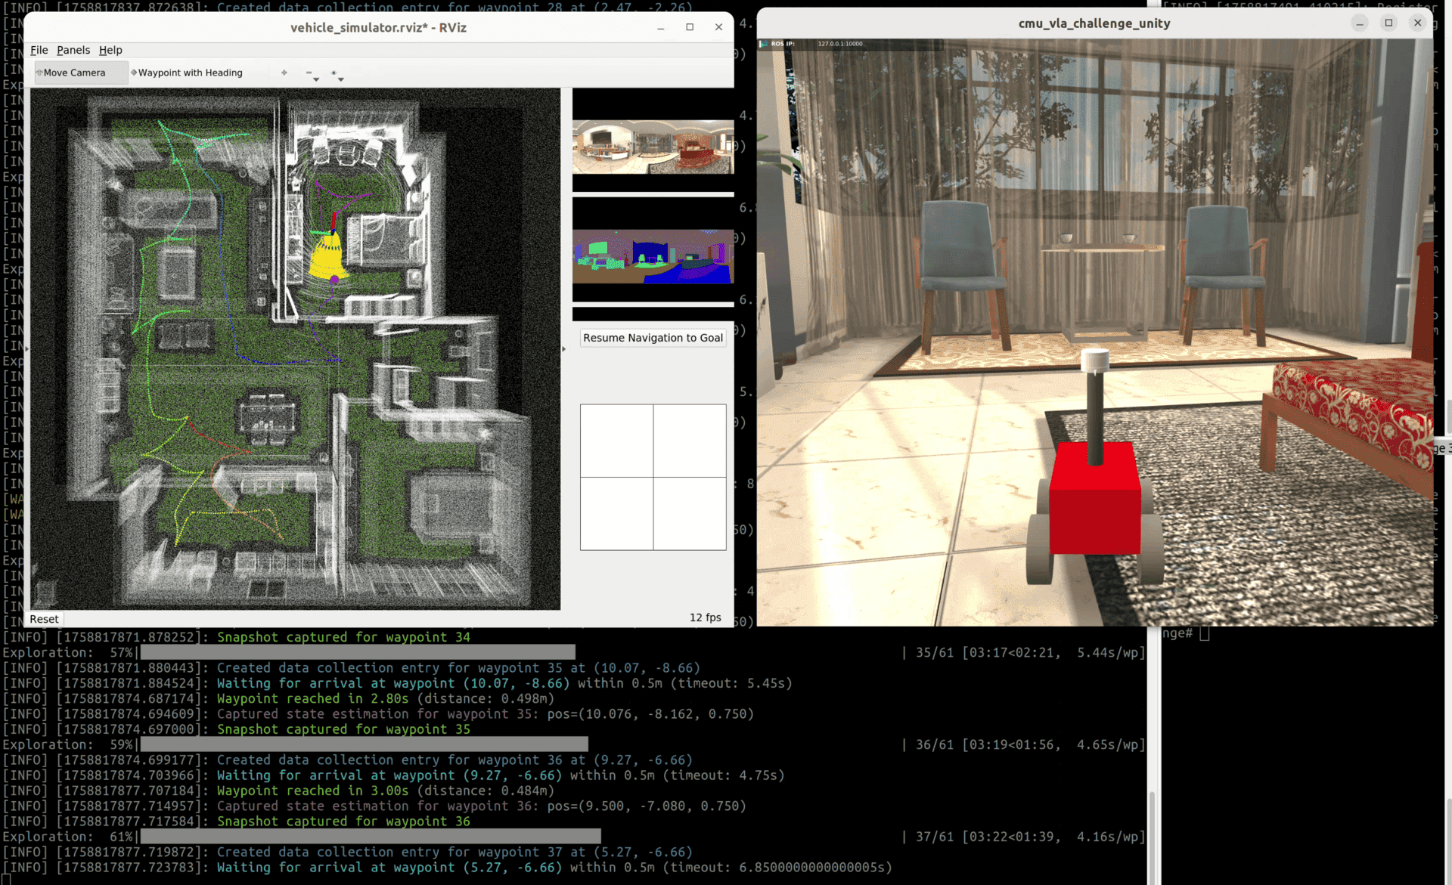
Task: Open the Panels menu
Action: click(73, 50)
